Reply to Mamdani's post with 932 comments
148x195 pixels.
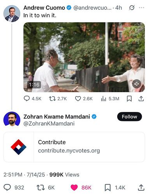(14, 188)
